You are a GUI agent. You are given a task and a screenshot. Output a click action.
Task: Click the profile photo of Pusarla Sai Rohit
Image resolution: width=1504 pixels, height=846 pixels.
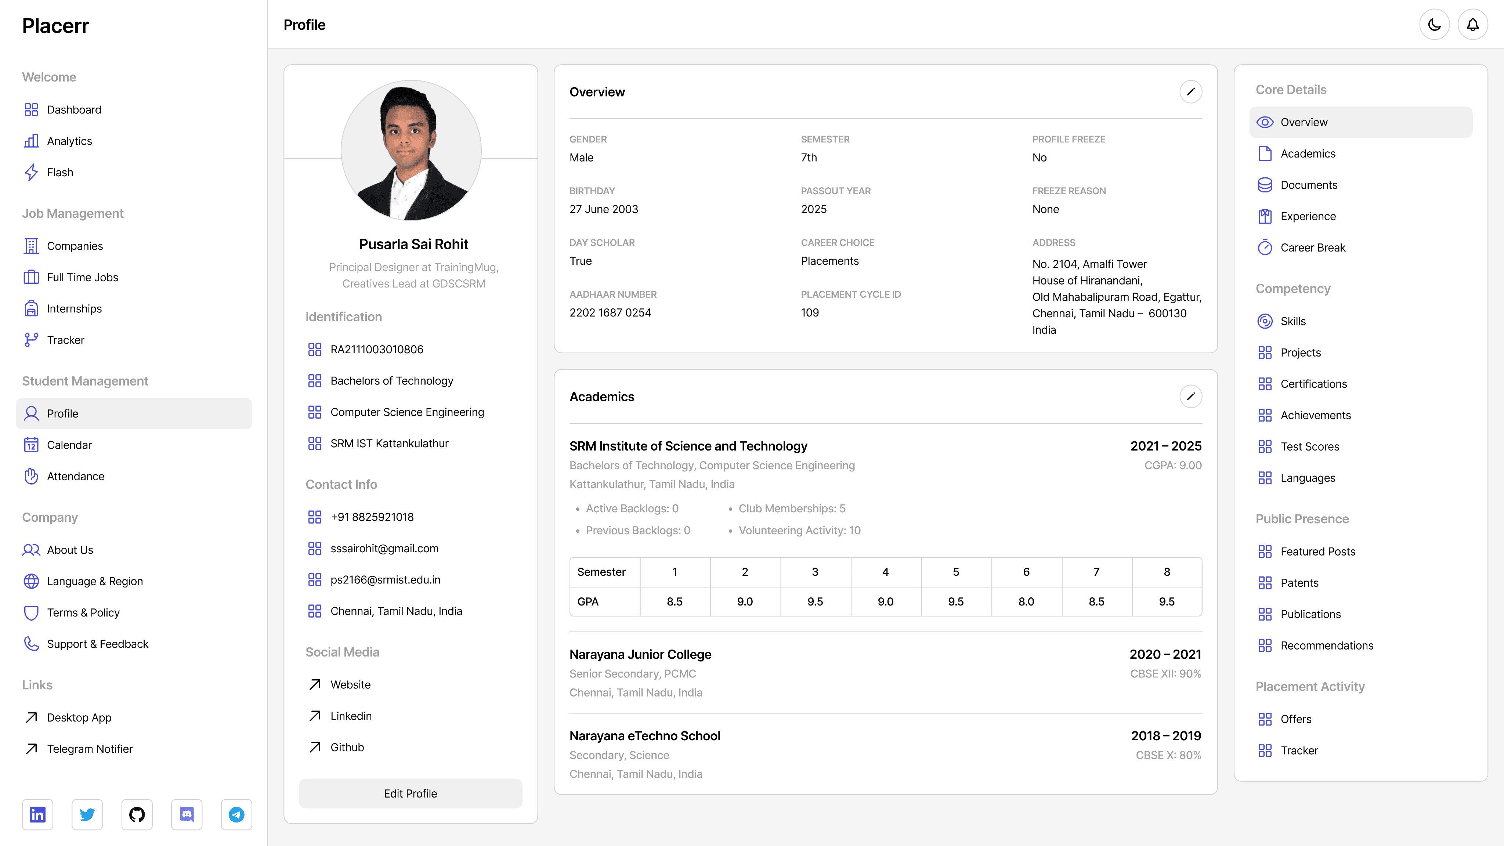pos(411,150)
